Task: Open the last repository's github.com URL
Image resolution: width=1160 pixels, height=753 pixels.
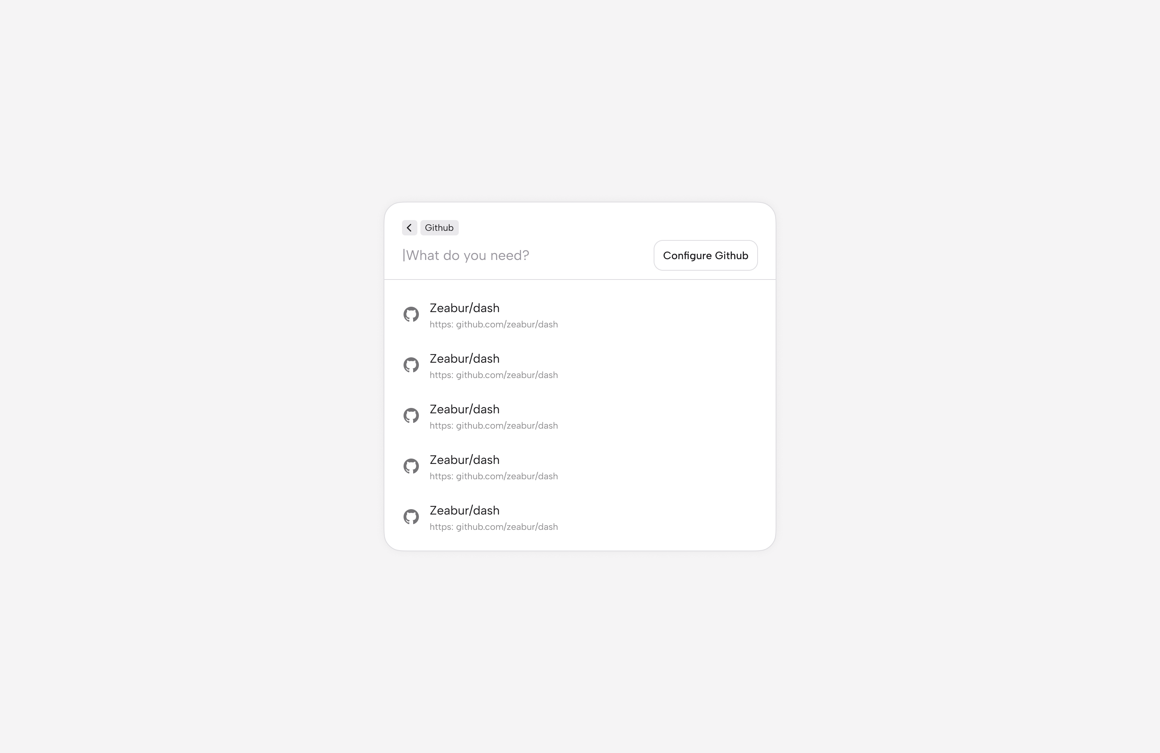Action: [x=494, y=527]
